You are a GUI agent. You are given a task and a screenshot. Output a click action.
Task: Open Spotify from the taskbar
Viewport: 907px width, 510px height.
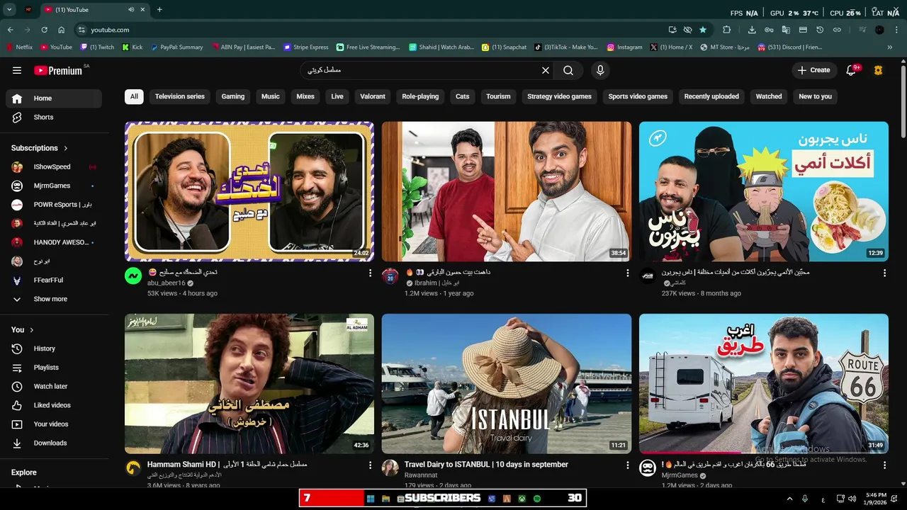537,499
